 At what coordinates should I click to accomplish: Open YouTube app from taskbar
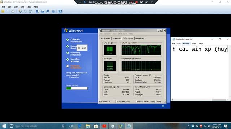click(104, 126)
